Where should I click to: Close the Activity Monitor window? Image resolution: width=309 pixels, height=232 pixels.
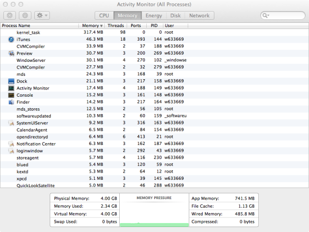(x=5, y=4)
